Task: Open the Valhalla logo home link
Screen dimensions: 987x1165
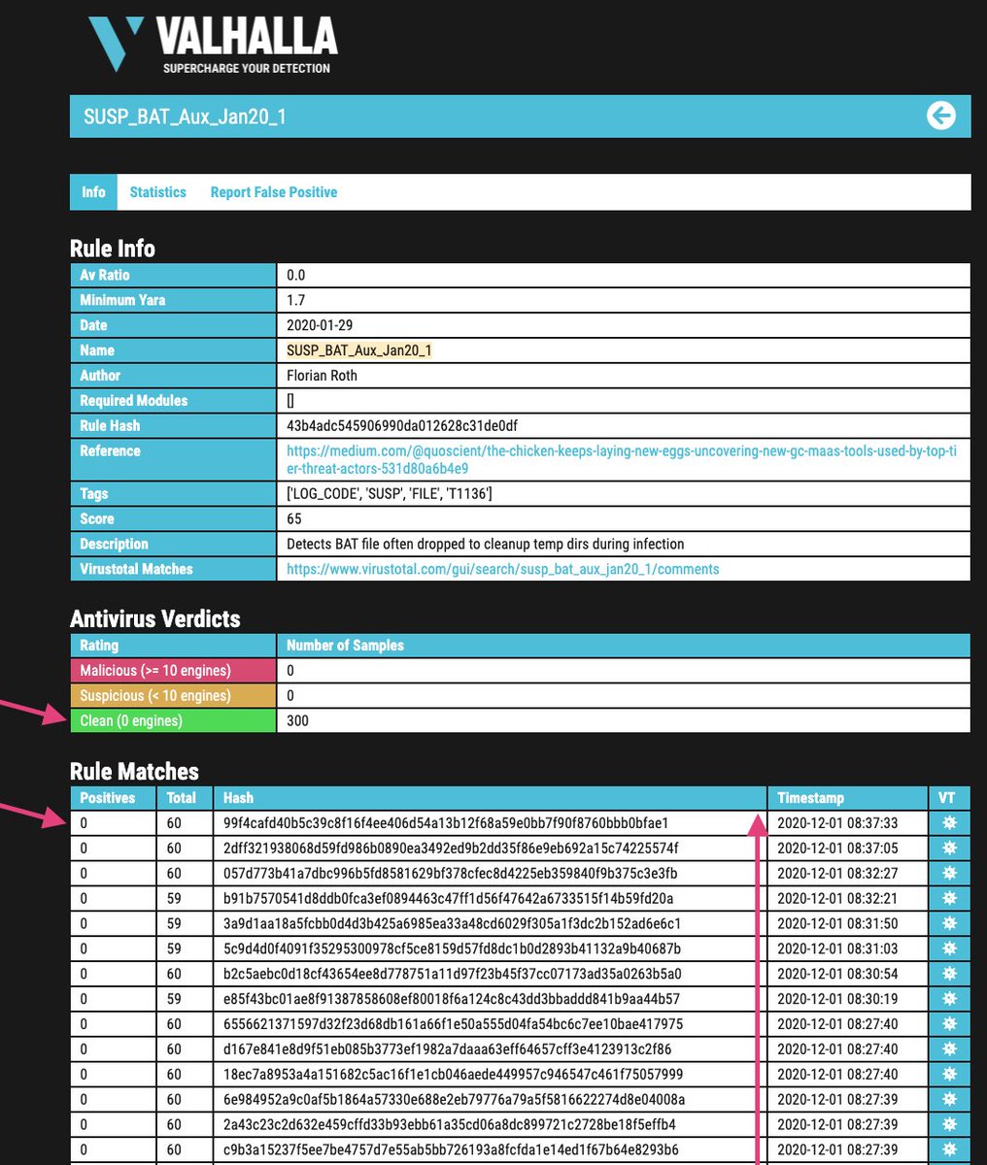Action: [212, 43]
